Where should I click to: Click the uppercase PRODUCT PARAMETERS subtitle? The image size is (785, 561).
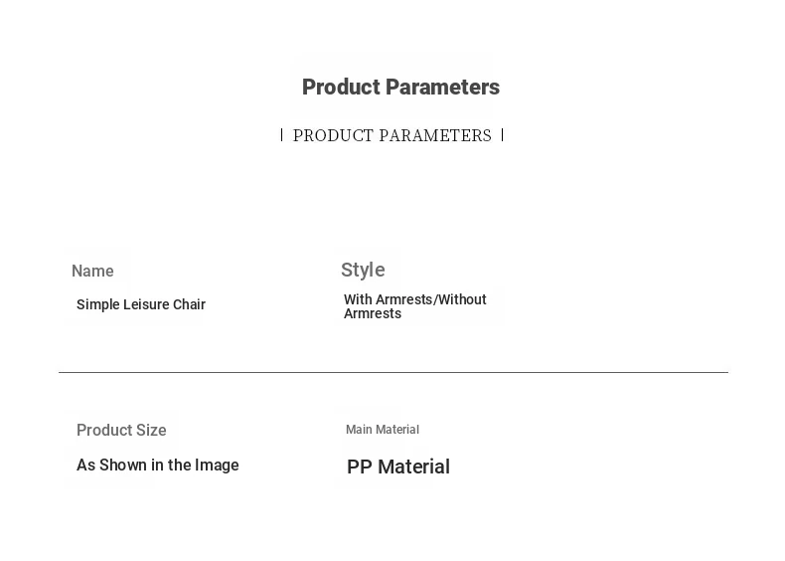click(392, 135)
